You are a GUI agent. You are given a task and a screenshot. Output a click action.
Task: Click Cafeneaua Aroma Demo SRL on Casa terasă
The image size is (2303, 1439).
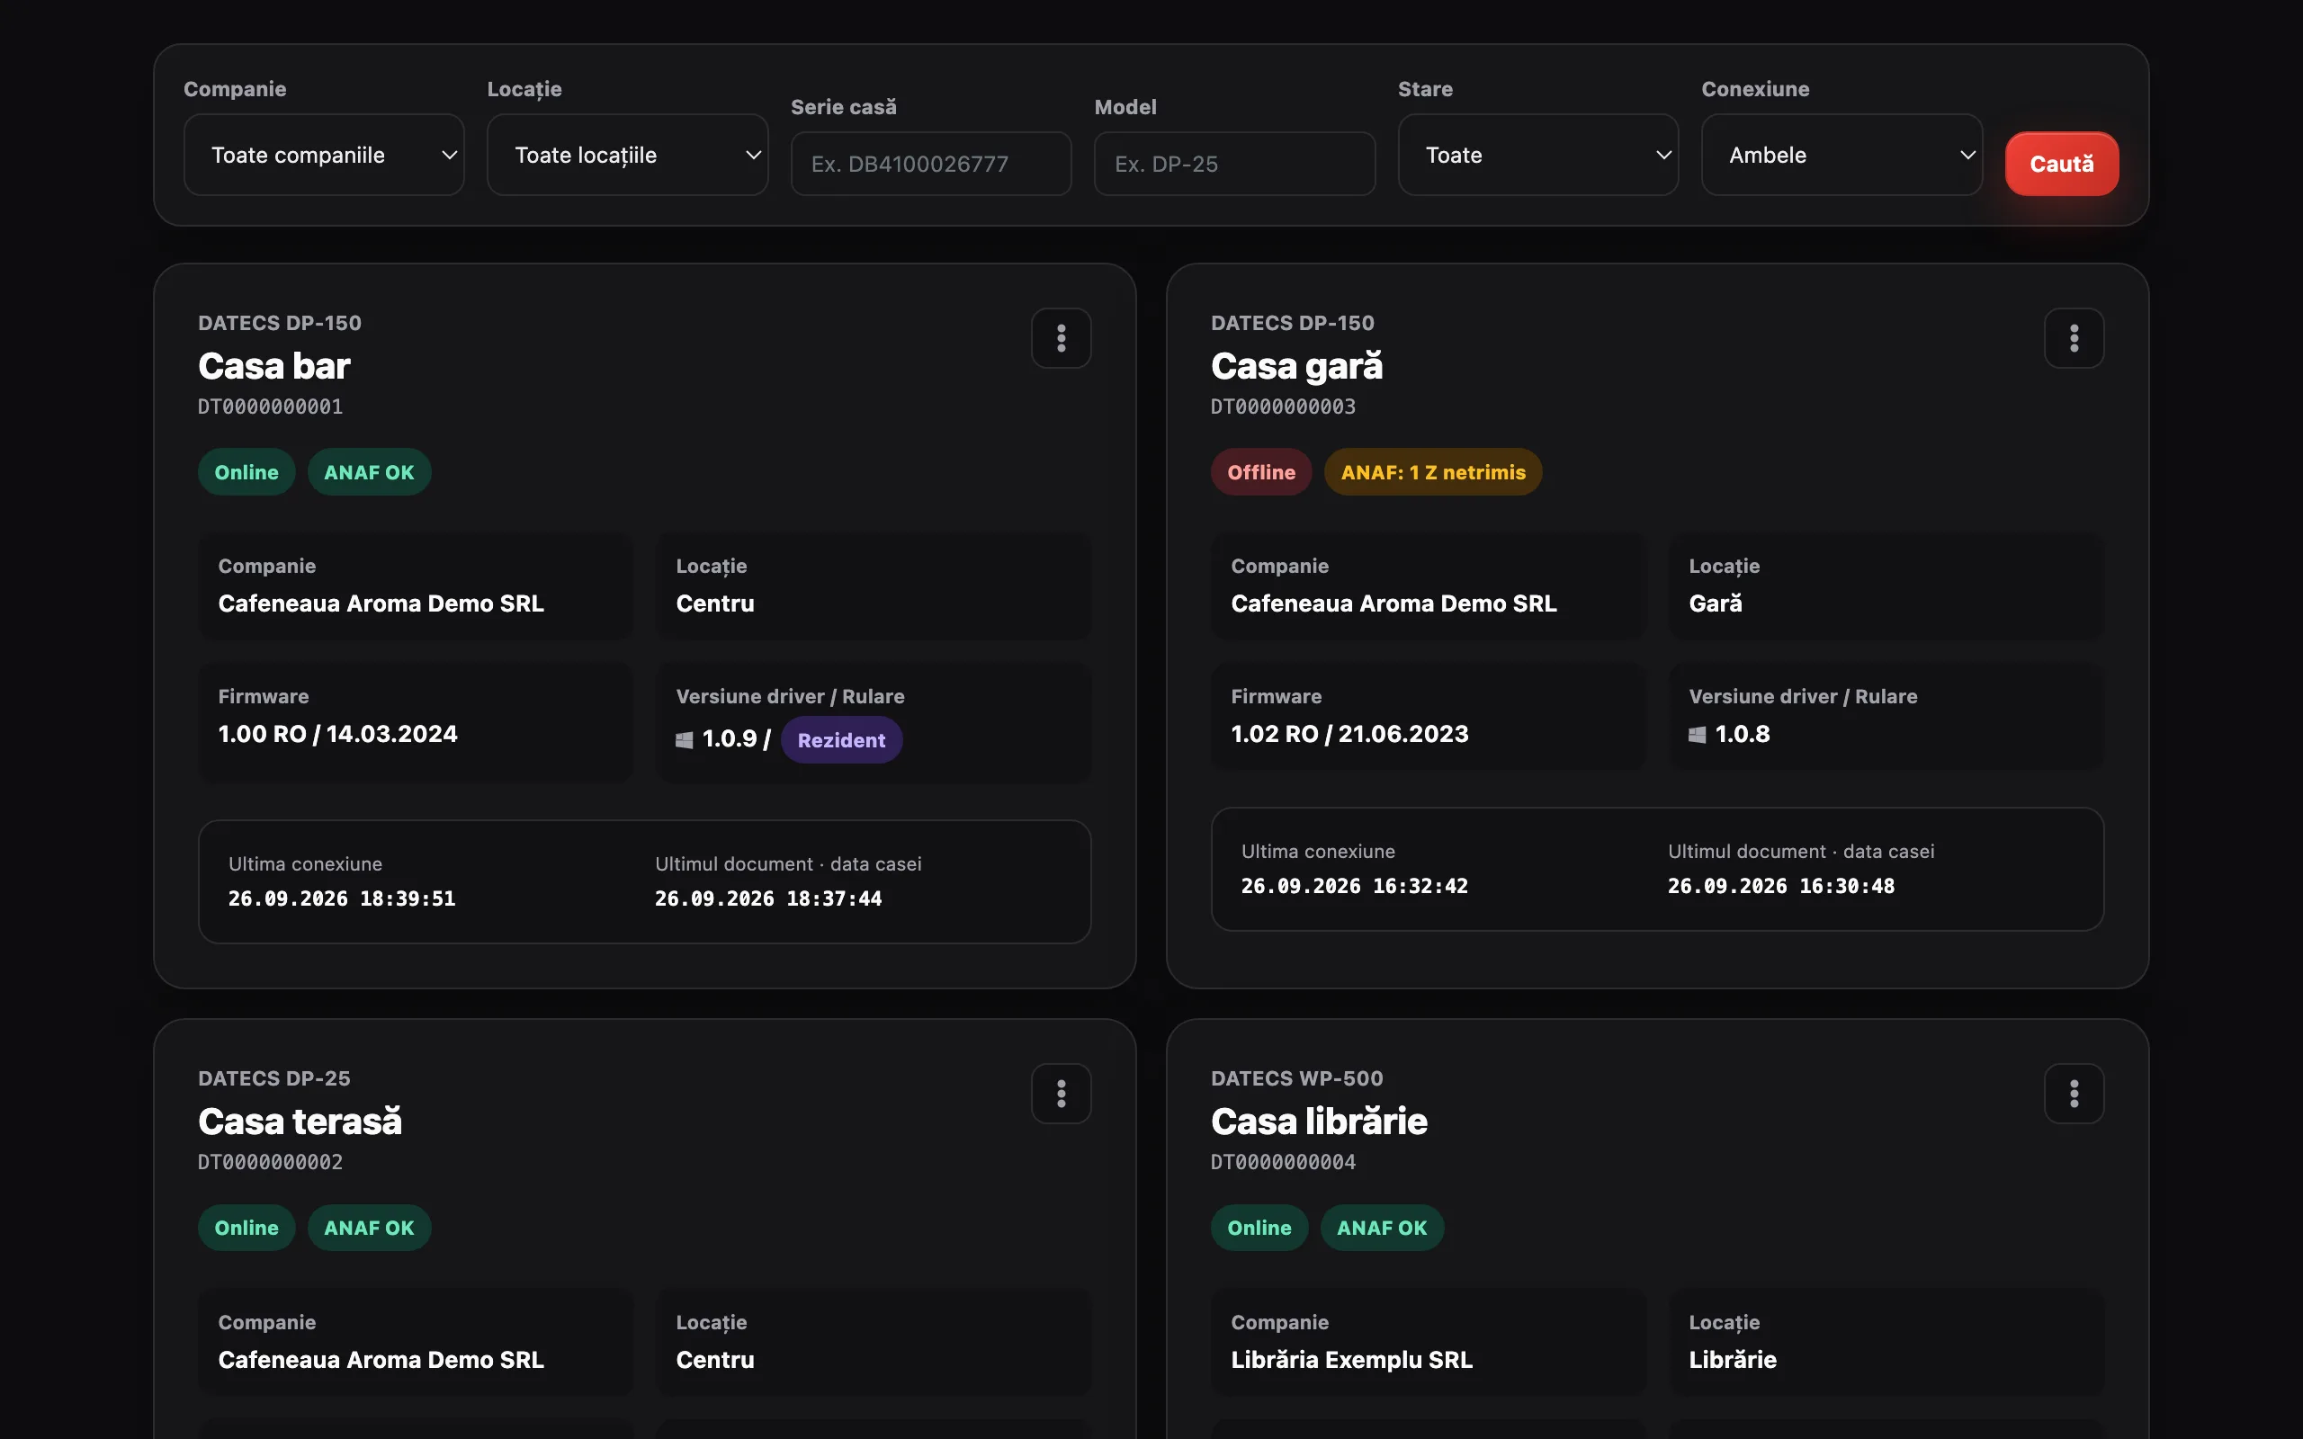pos(381,1359)
